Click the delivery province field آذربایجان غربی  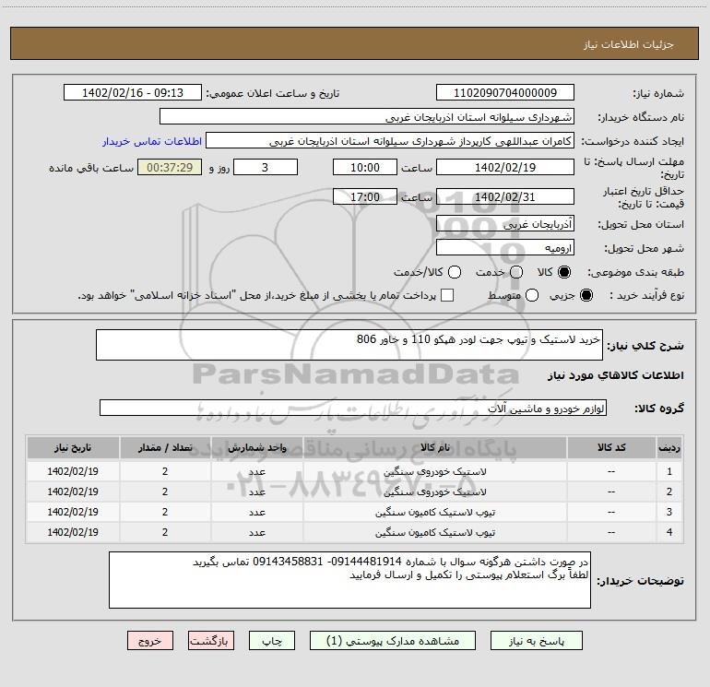pos(505,224)
